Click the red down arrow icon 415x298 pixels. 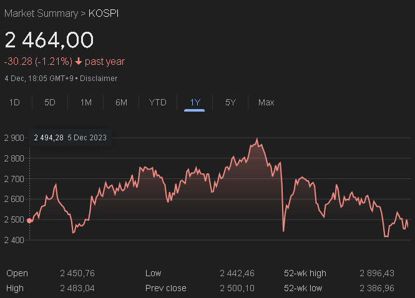(79, 61)
